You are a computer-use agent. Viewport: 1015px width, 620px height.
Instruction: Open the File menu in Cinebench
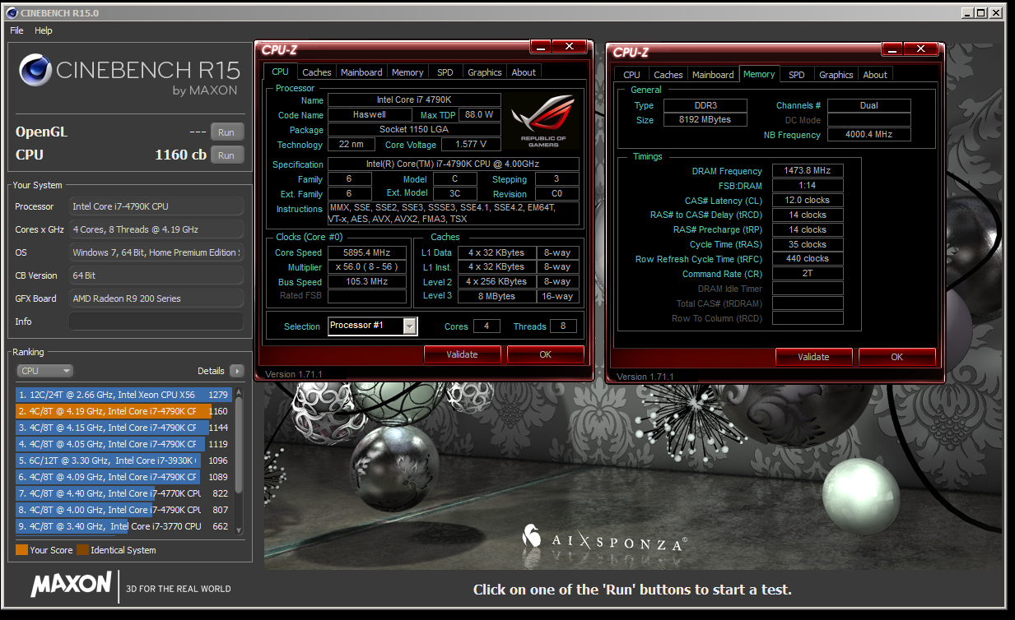tap(16, 30)
